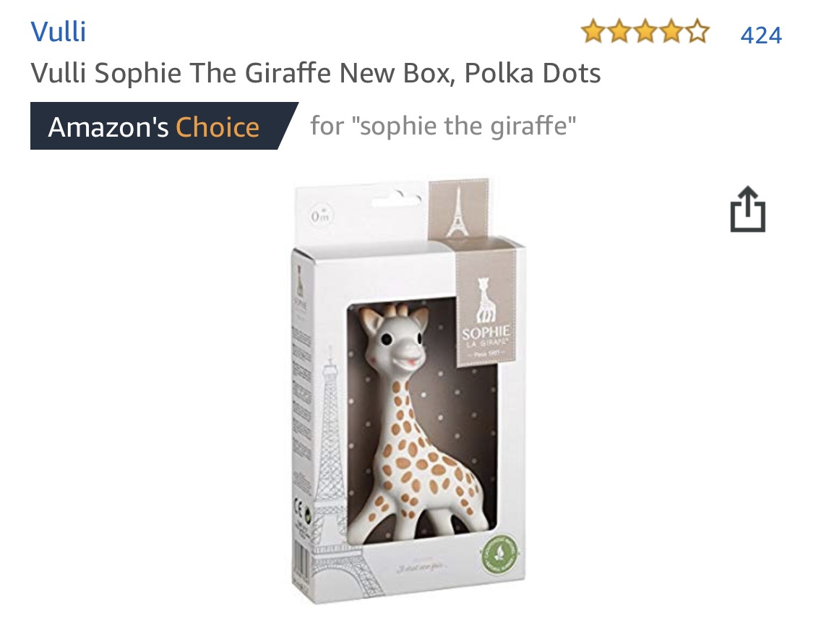Select the first gold rating star

593,32
